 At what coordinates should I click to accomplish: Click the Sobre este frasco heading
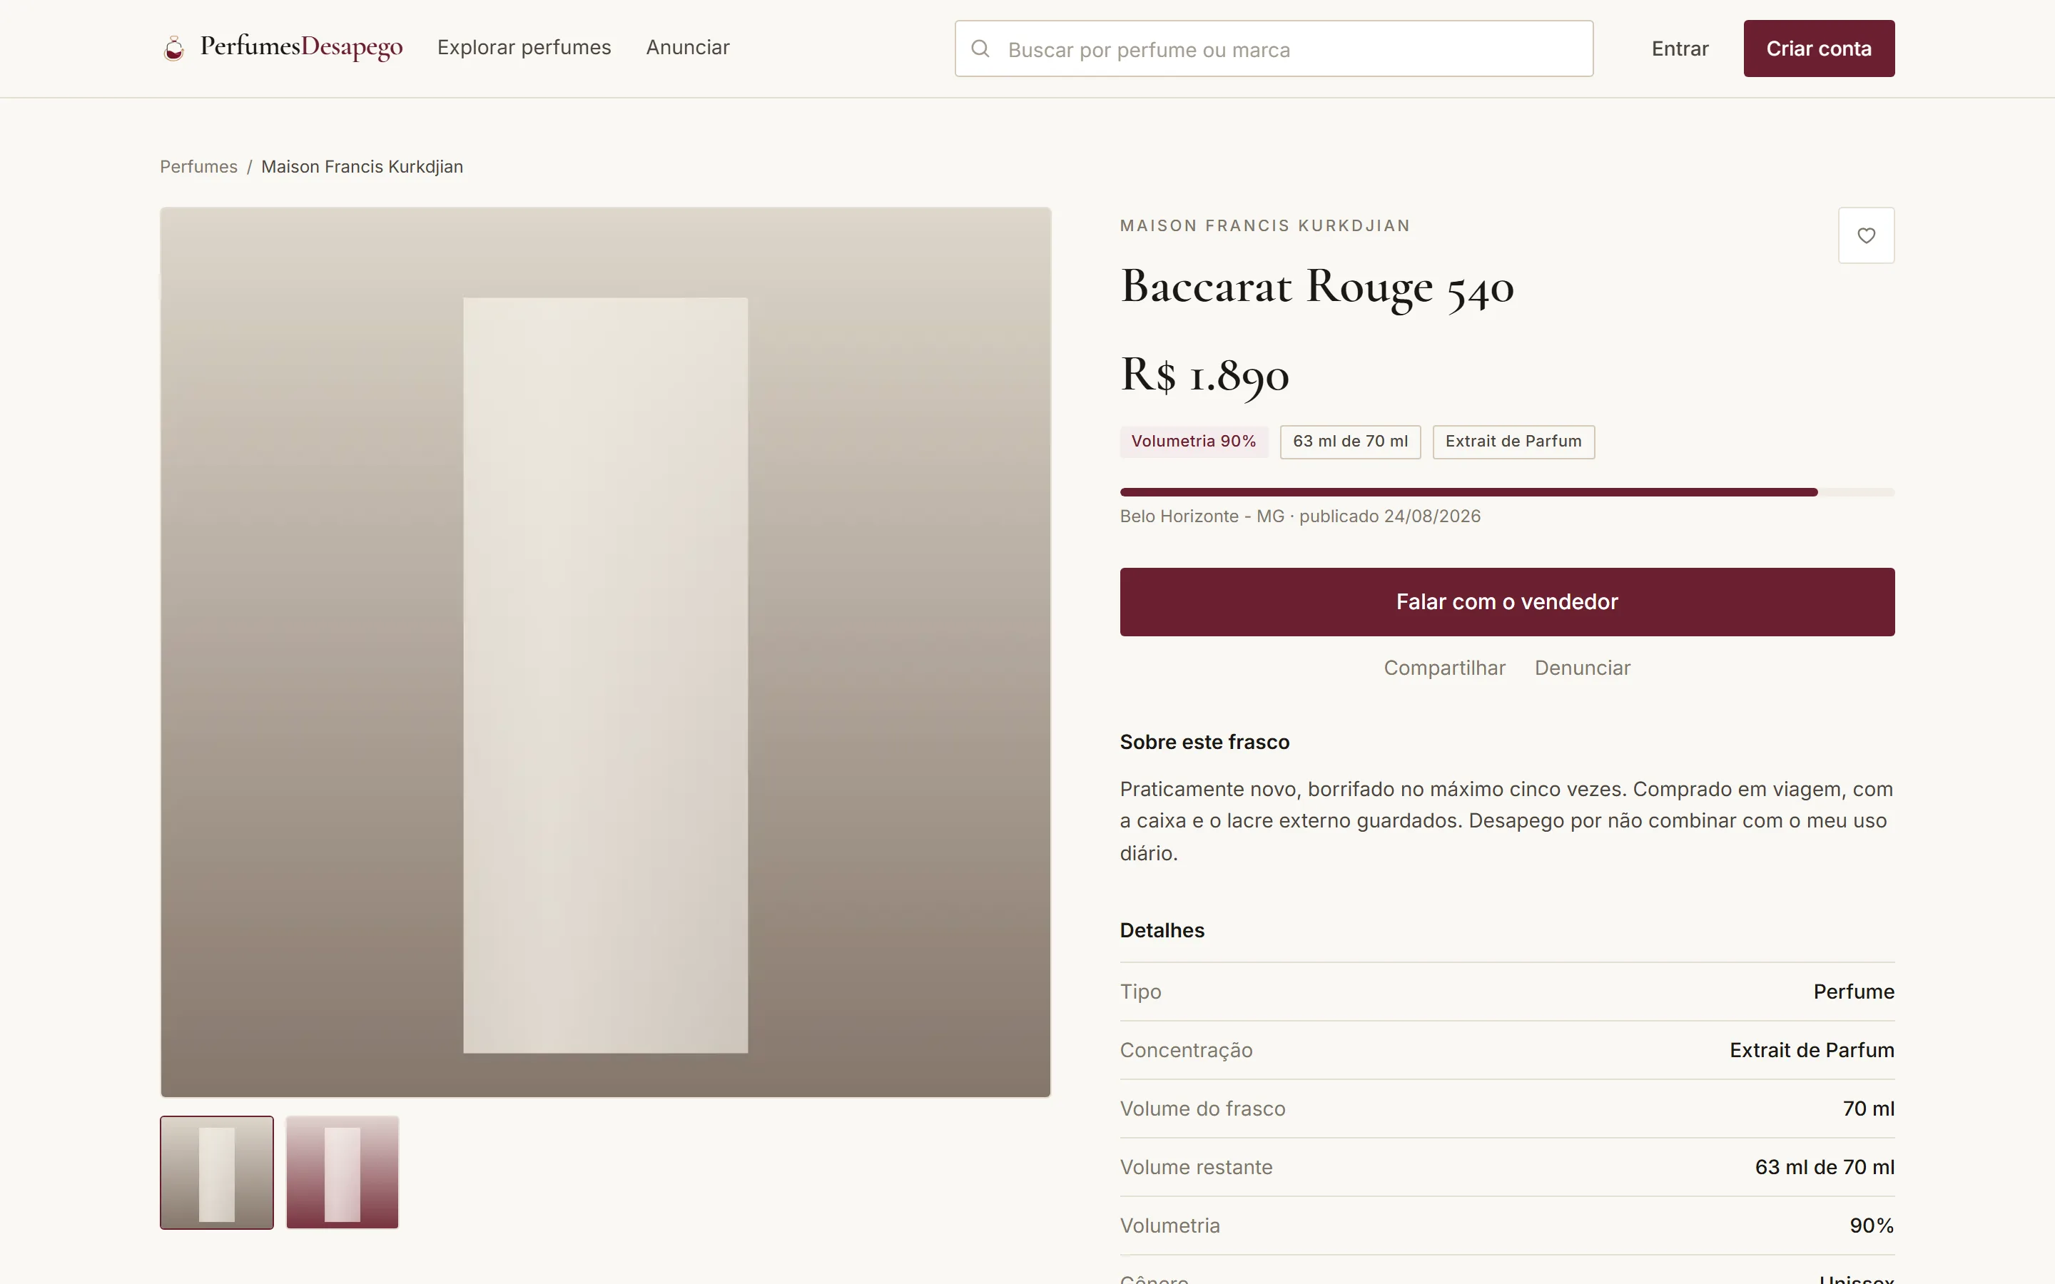pos(1204,742)
